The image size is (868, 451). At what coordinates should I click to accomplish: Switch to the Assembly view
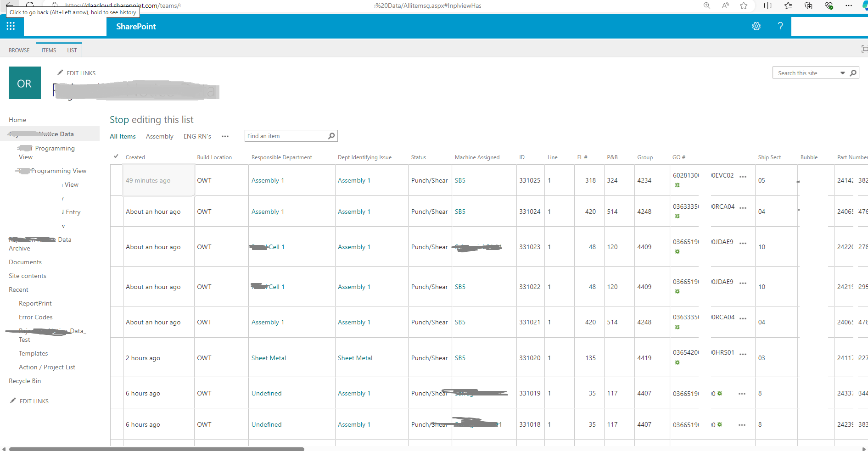(160, 136)
